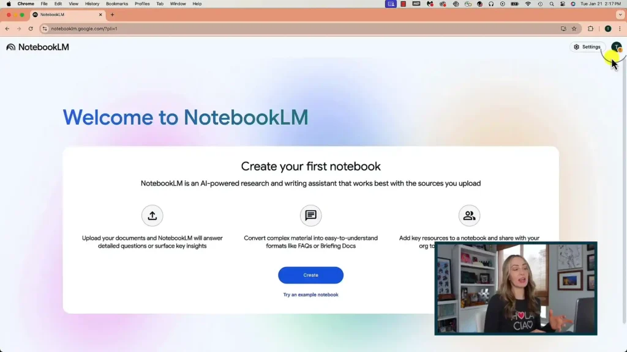The width and height of the screenshot is (627, 352).
Task: Open the Bookmarks menu
Action: [x=116, y=4]
